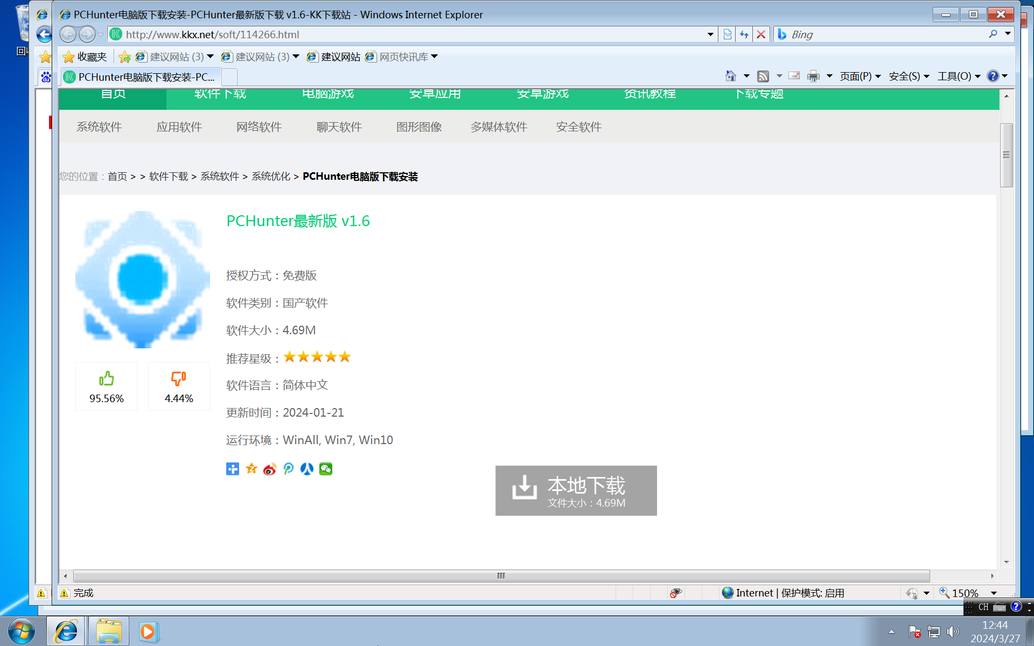Screen dimensions: 1034x646
Task: Click the IE Home toolbar icon
Action: point(730,76)
